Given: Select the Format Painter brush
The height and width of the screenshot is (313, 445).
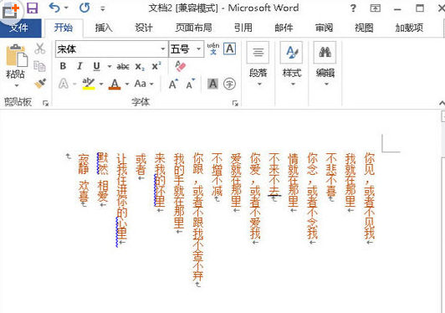Looking at the screenshot, I should pyautogui.click(x=40, y=83).
